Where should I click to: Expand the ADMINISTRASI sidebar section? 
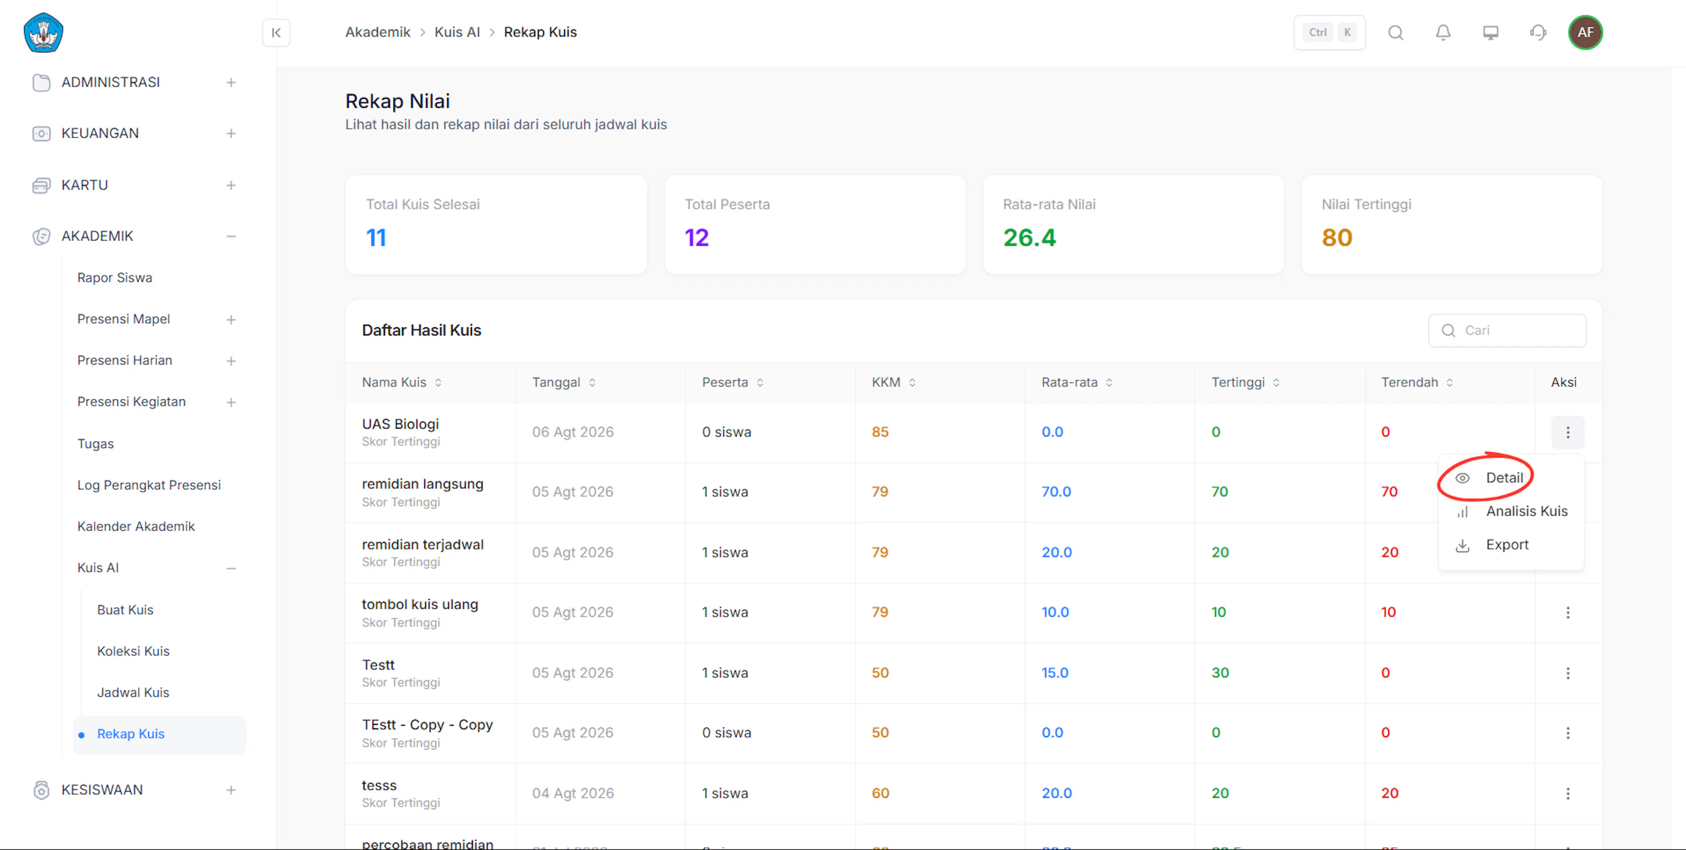[x=231, y=82]
